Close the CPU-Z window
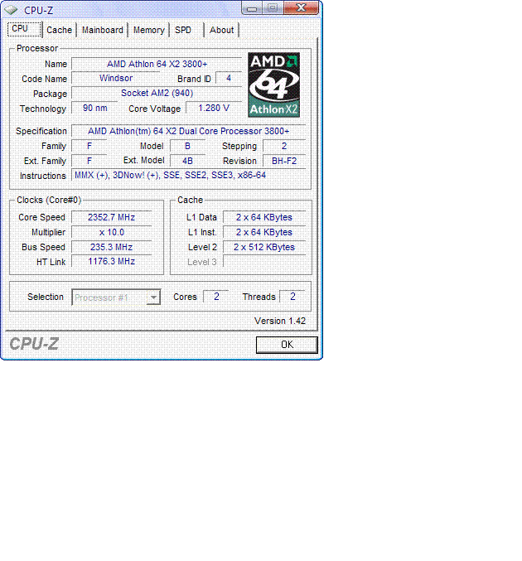The height and width of the screenshot is (561, 522). click(302, 7)
